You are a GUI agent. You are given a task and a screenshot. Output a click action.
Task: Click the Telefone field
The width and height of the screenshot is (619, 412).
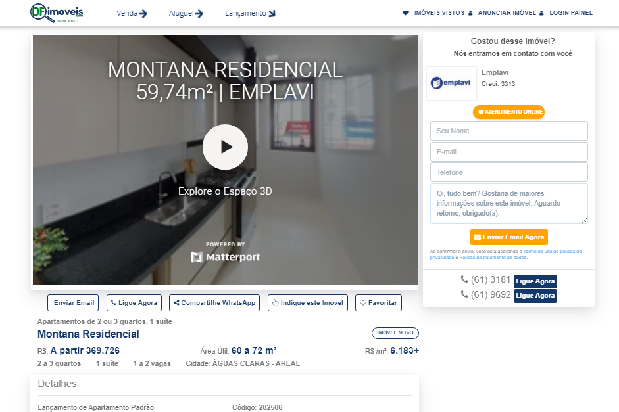(509, 172)
